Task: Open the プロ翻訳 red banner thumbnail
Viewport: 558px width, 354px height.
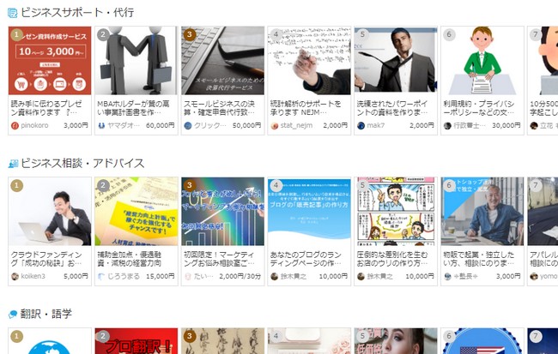Action: [136, 341]
